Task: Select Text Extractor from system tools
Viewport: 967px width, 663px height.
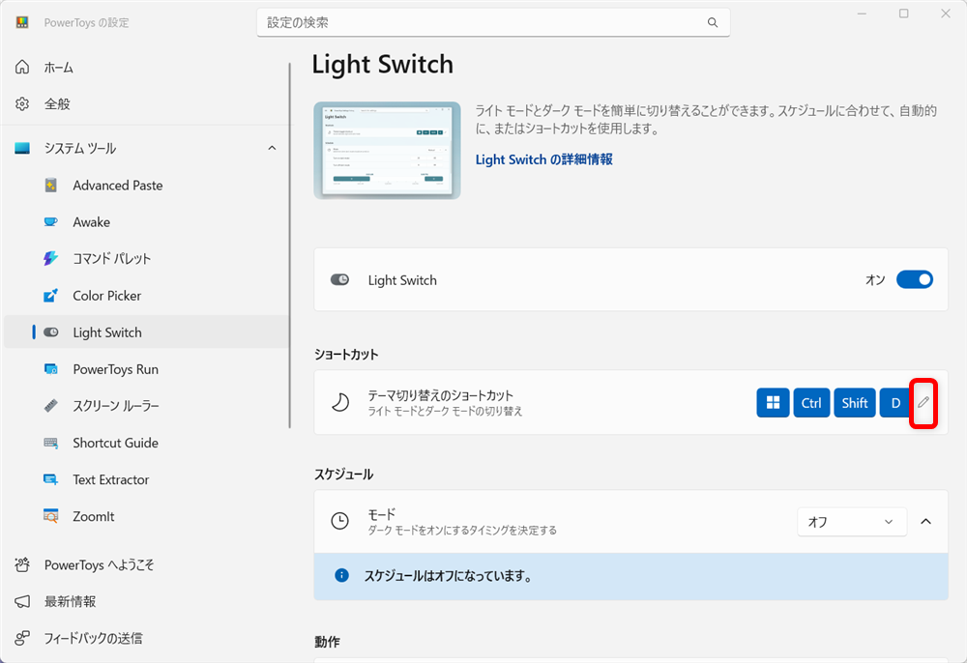Action: coord(109,478)
